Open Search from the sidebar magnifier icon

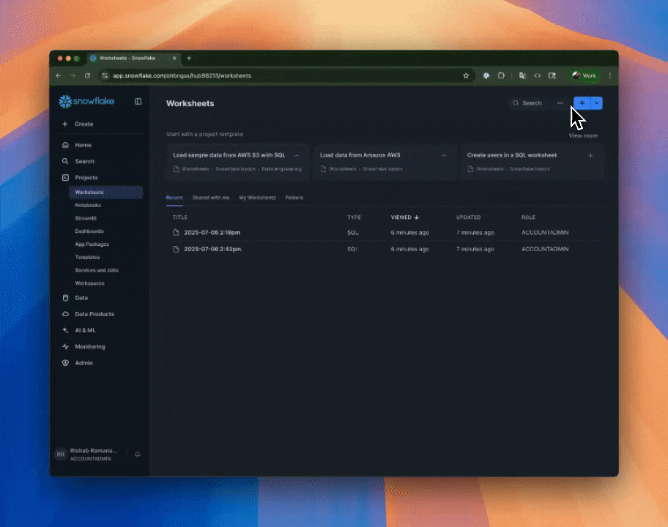coord(66,161)
